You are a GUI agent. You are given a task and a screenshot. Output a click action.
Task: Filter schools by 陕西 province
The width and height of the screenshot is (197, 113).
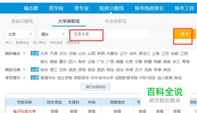(x=101, y=54)
